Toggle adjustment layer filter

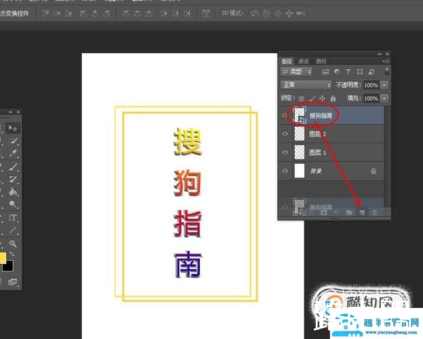coord(337,71)
